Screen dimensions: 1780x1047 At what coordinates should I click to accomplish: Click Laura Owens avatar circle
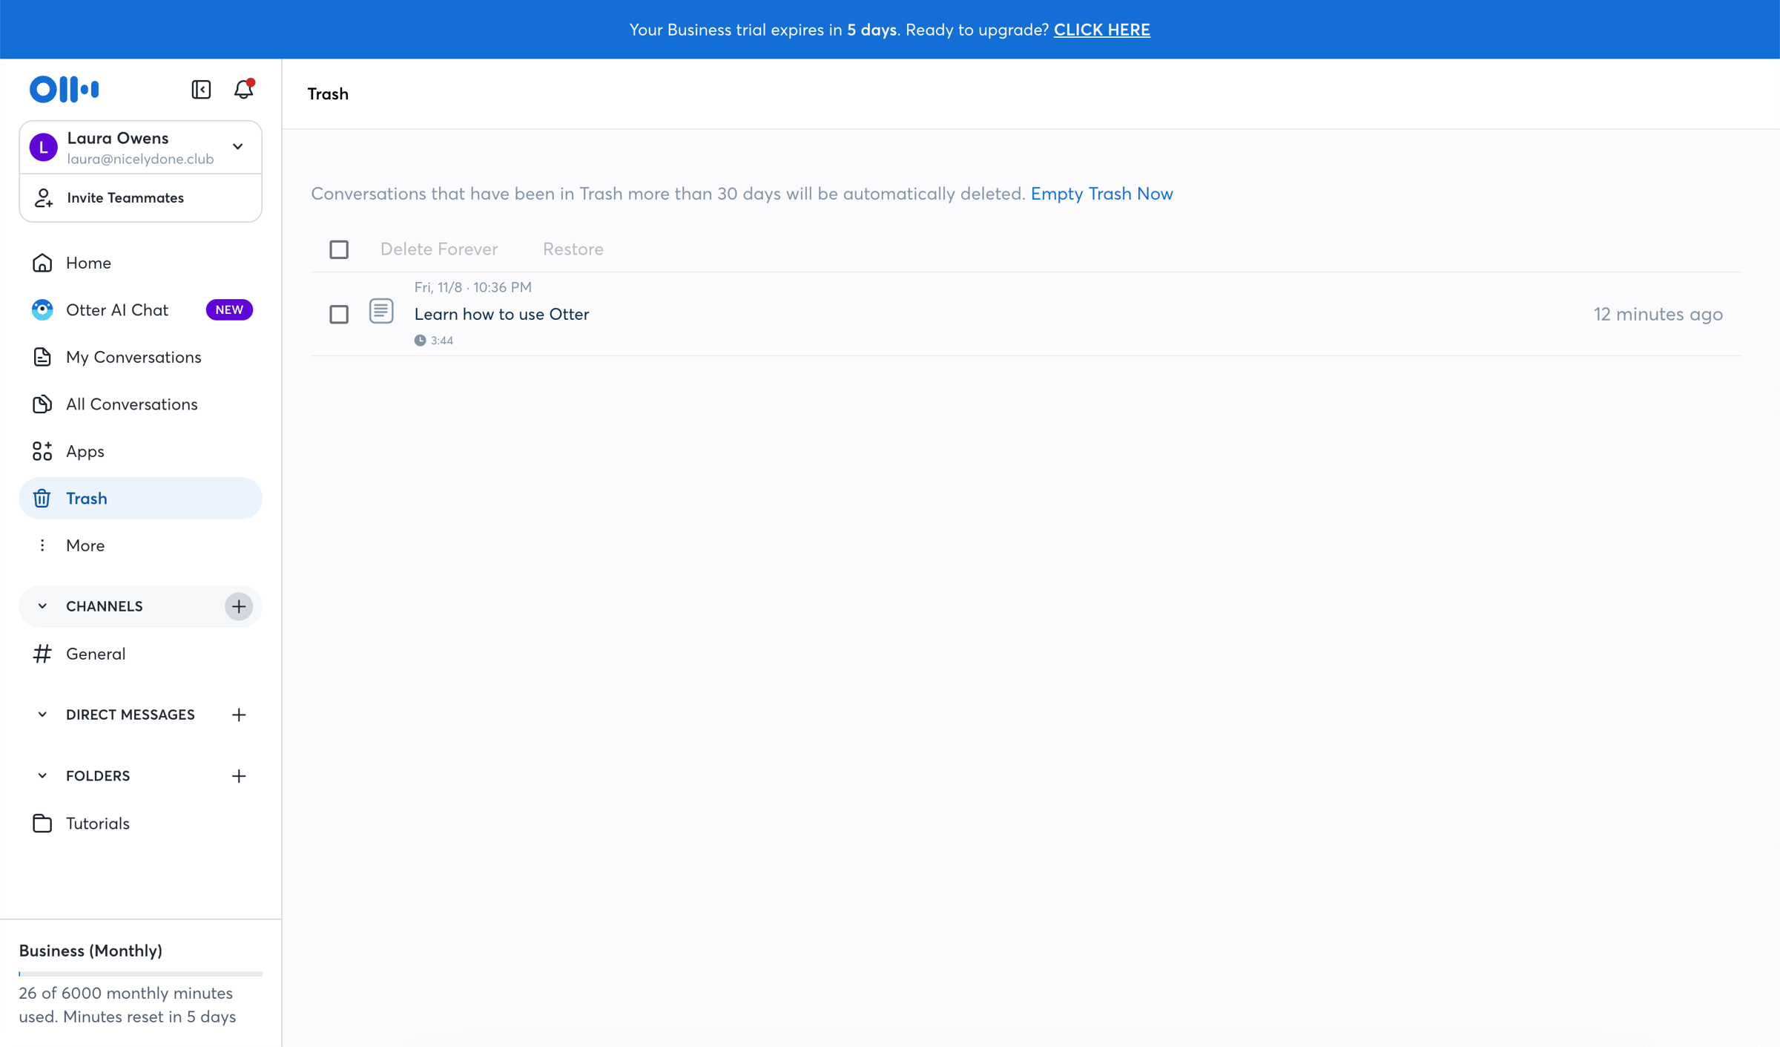click(x=44, y=147)
